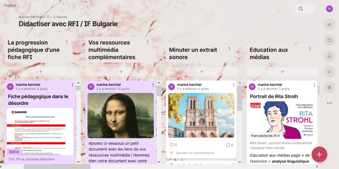The height and width of the screenshot is (169, 339).
Task: Open the search box magnifier icon
Action: 301,9
